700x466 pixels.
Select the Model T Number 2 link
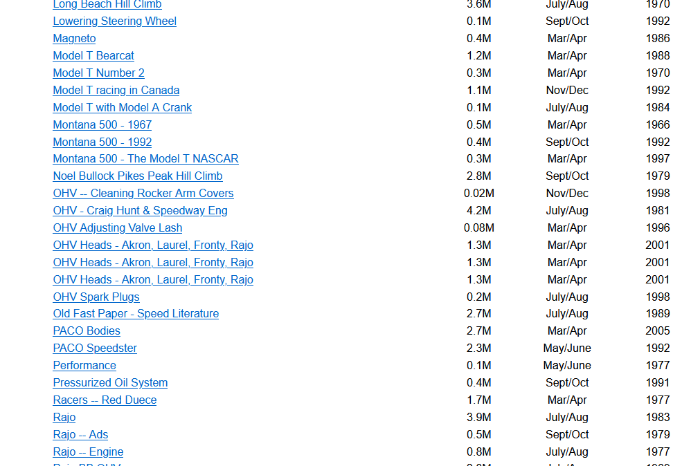98,73
